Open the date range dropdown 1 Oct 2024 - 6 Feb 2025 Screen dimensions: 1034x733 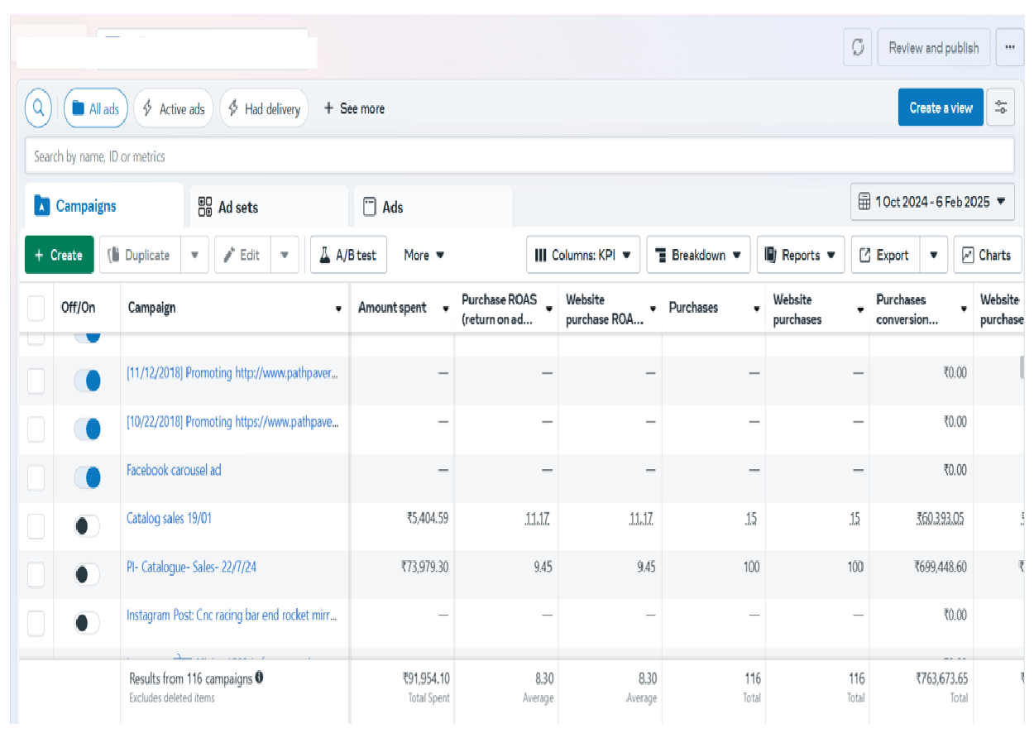click(x=932, y=202)
